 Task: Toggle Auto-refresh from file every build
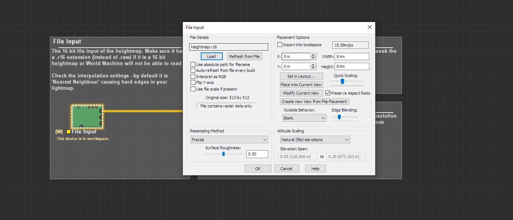click(x=193, y=70)
